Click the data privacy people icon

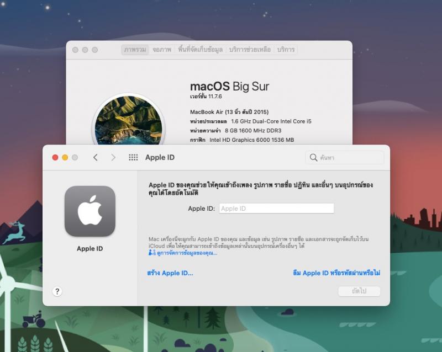coord(152,253)
